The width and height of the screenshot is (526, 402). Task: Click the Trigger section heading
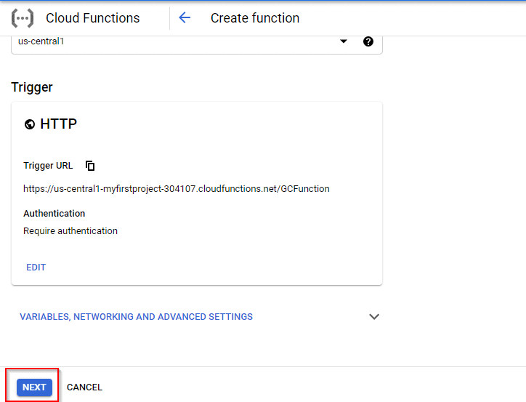32,87
